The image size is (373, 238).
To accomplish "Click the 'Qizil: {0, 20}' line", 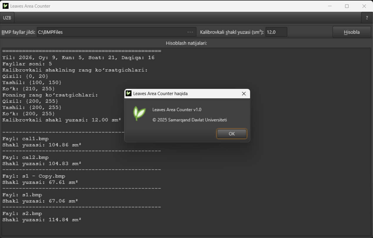I will (x=25, y=76).
